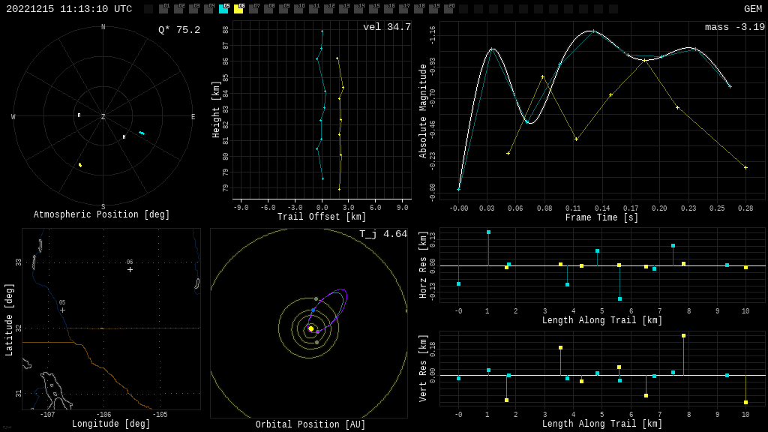The height and width of the screenshot is (432, 768).
Task: Click the mass -3.19 readout
Action: pyautogui.click(x=734, y=27)
